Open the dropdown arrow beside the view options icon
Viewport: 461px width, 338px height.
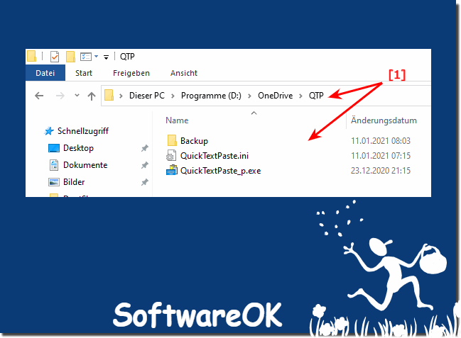point(96,57)
